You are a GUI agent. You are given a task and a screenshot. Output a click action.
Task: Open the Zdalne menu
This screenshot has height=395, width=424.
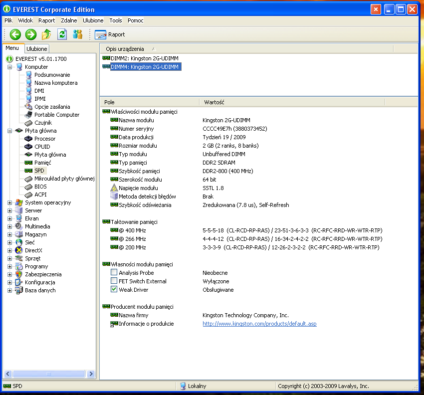[x=69, y=20]
